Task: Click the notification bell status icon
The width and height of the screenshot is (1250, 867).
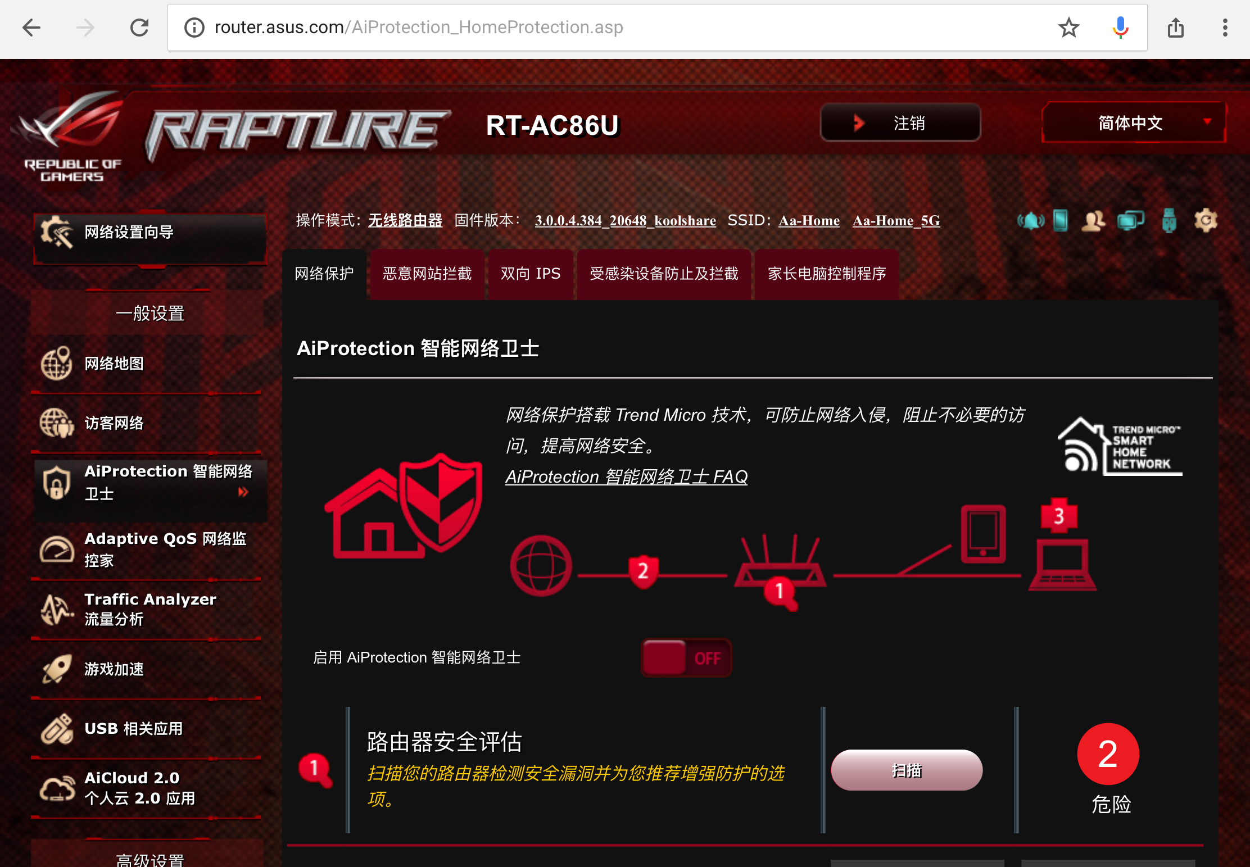Action: point(1030,220)
